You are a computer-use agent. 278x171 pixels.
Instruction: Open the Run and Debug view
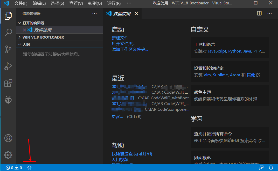[8, 66]
